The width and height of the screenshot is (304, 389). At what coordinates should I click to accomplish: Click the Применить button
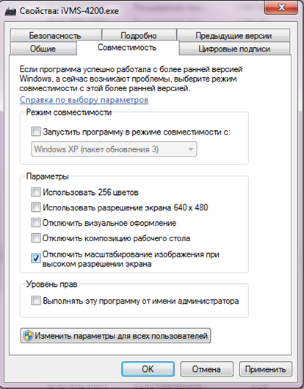click(265, 369)
